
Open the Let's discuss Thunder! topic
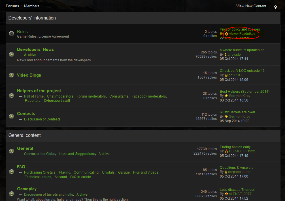[237, 190]
